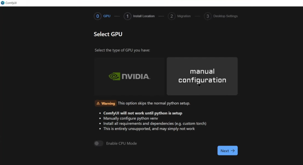The image size is (303, 165).
Task: Choose the manual configuration card
Action: pyautogui.click(x=202, y=76)
